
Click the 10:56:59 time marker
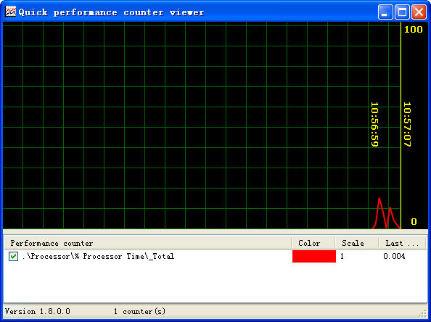(x=374, y=125)
